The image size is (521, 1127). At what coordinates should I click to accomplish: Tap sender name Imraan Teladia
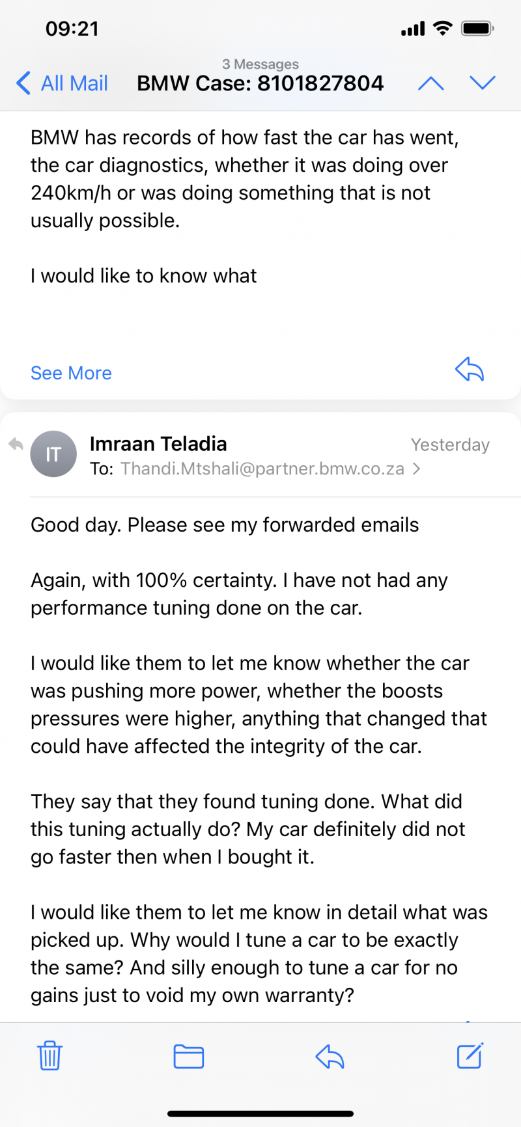click(158, 444)
